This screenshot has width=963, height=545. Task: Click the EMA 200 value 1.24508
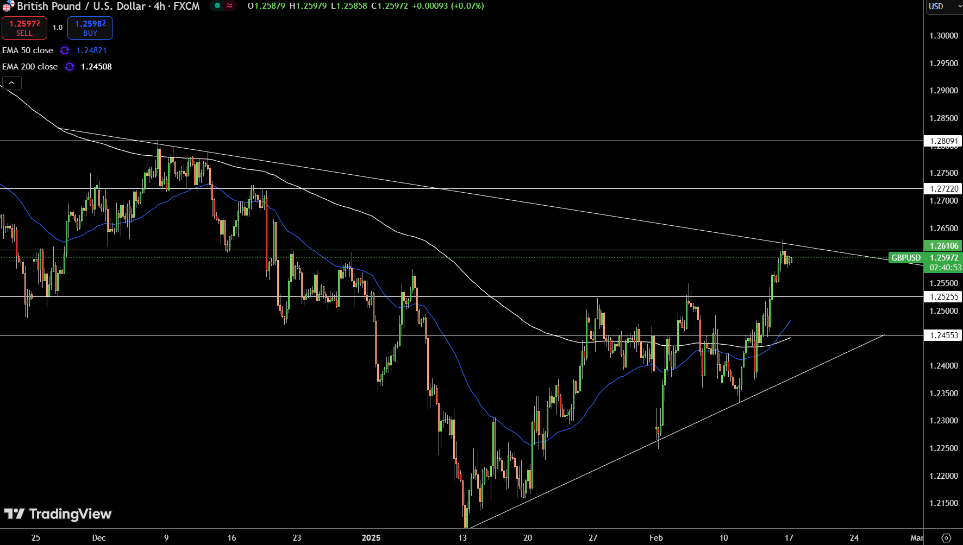point(96,67)
